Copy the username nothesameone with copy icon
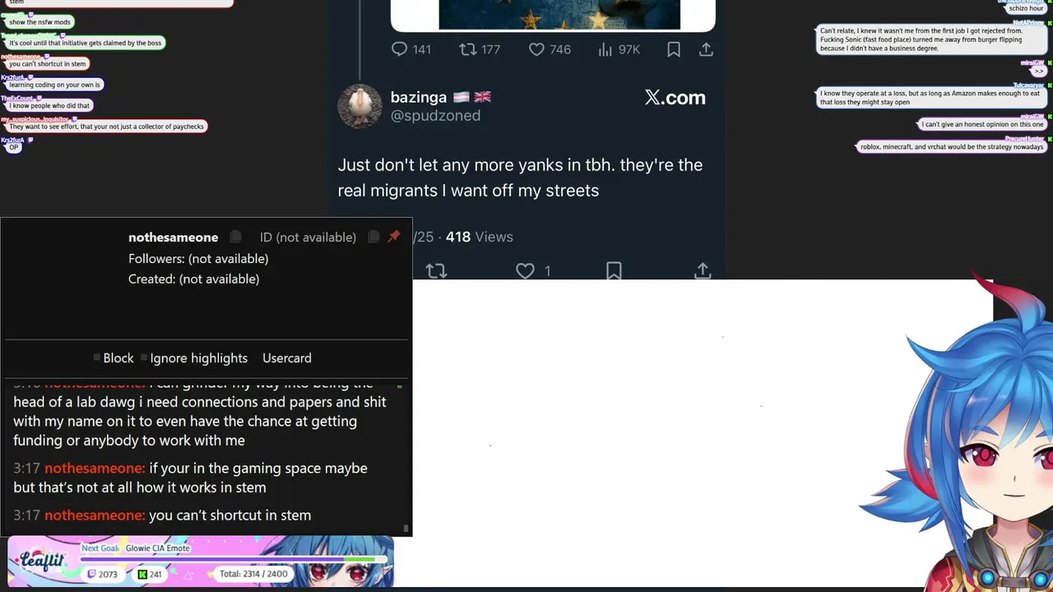The image size is (1053, 592). [x=235, y=237]
